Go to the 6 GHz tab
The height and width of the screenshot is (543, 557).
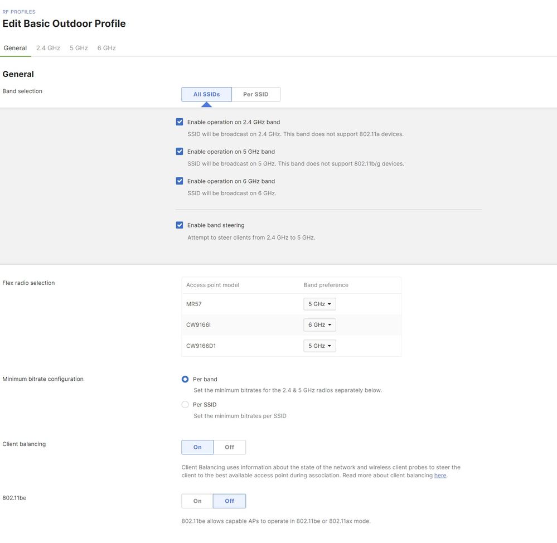106,48
